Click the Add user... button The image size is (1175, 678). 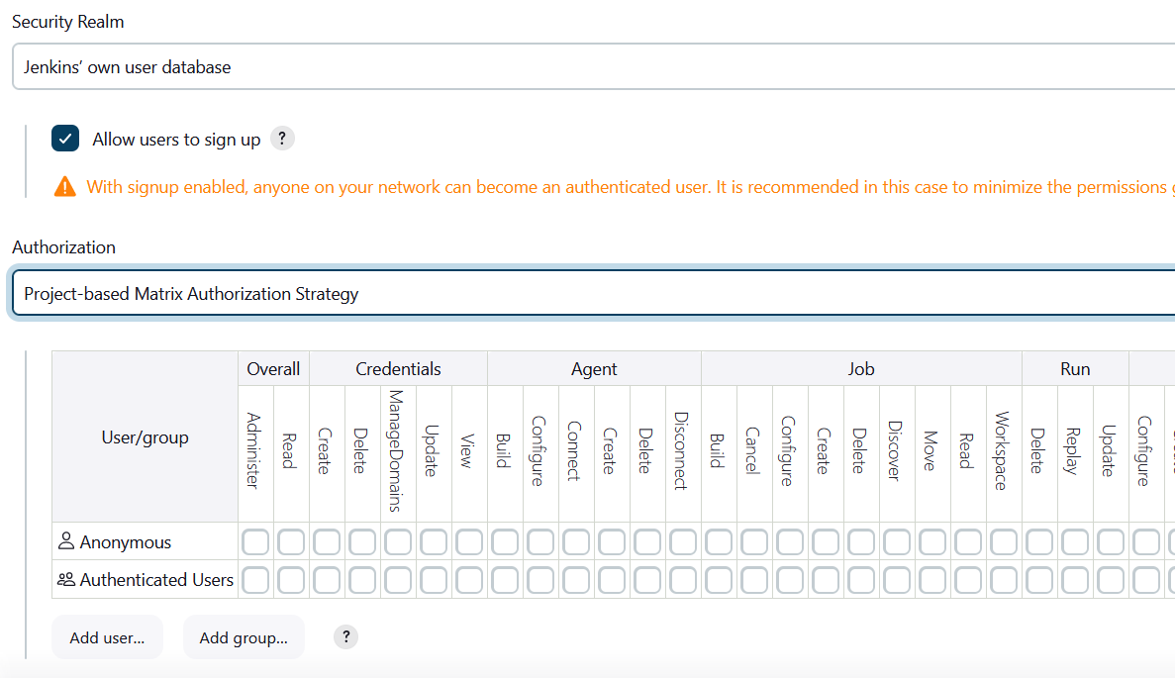pyautogui.click(x=107, y=636)
